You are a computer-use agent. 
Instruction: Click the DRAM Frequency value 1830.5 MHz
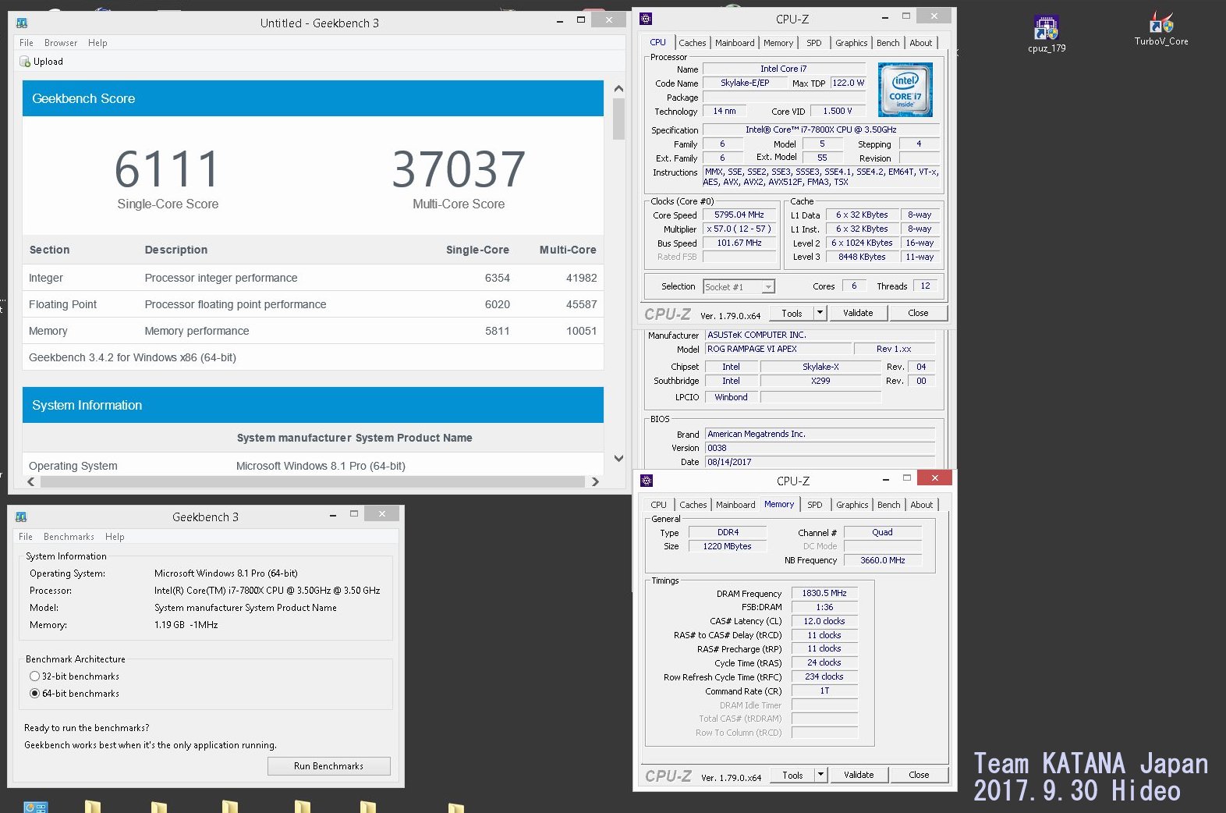coord(824,593)
